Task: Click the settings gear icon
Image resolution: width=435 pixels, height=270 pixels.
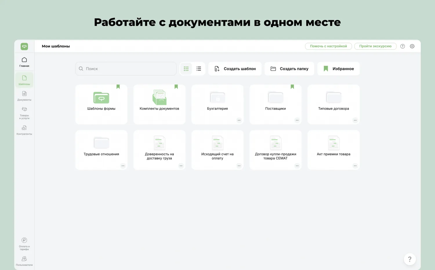Action: pos(412,46)
